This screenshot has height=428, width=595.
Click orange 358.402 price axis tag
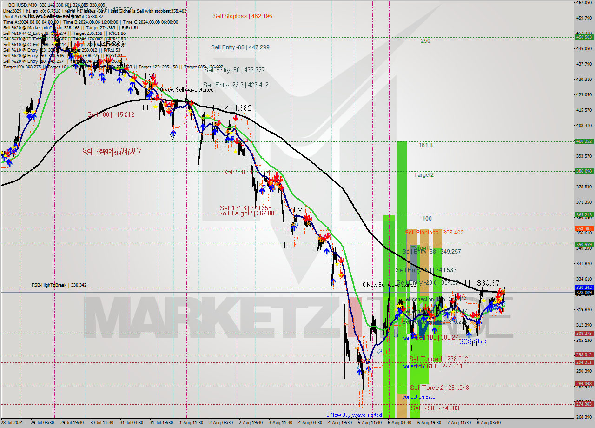click(584, 229)
